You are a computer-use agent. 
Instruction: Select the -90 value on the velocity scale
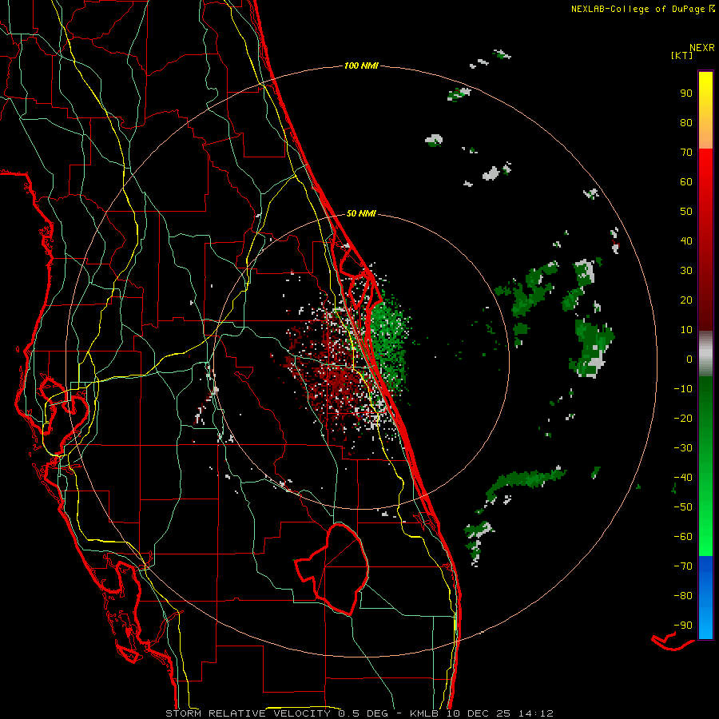(x=683, y=626)
